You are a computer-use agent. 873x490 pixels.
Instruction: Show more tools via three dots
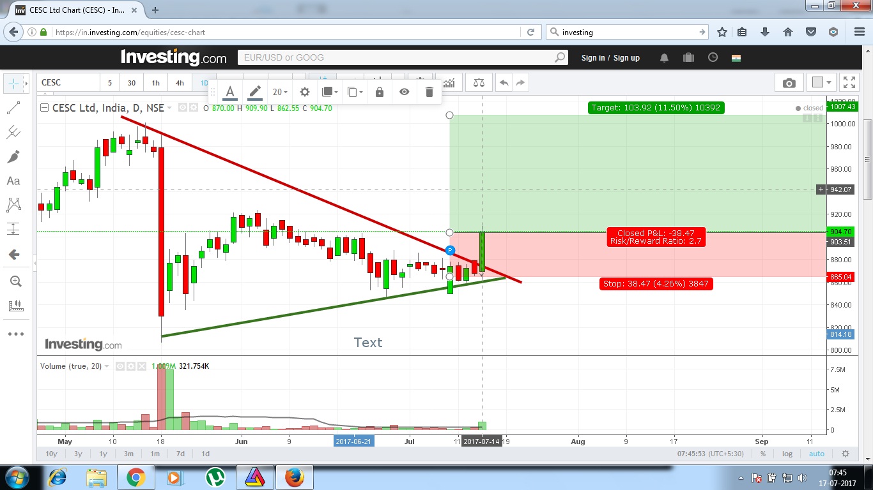pyautogui.click(x=15, y=334)
